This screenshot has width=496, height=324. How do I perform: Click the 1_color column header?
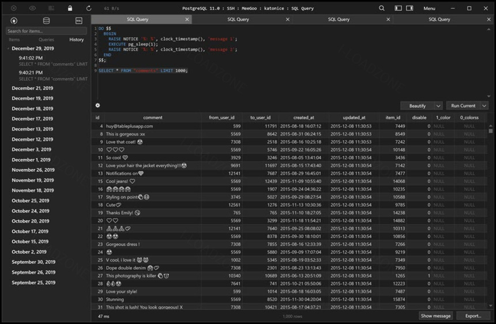[x=443, y=118]
